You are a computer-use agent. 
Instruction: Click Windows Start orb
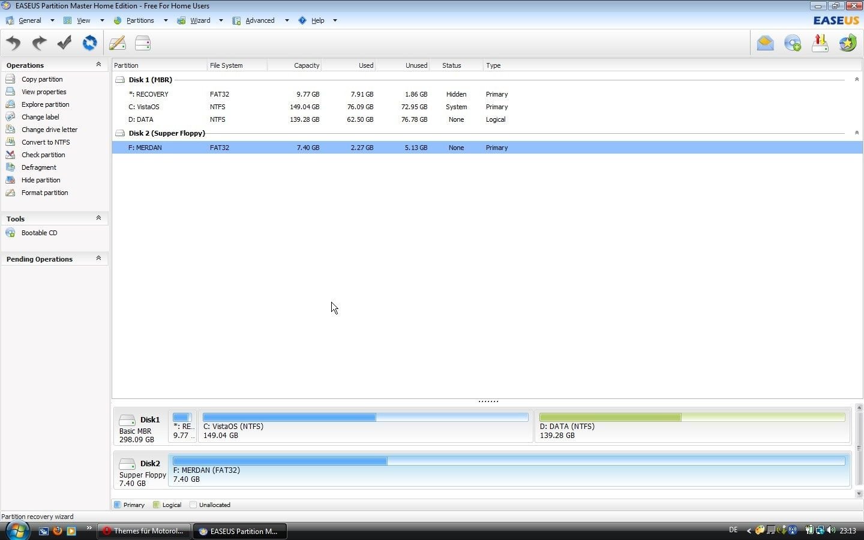pos(17,530)
